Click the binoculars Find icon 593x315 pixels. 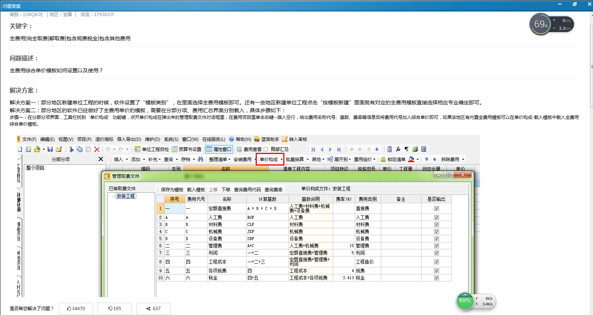pos(201,159)
